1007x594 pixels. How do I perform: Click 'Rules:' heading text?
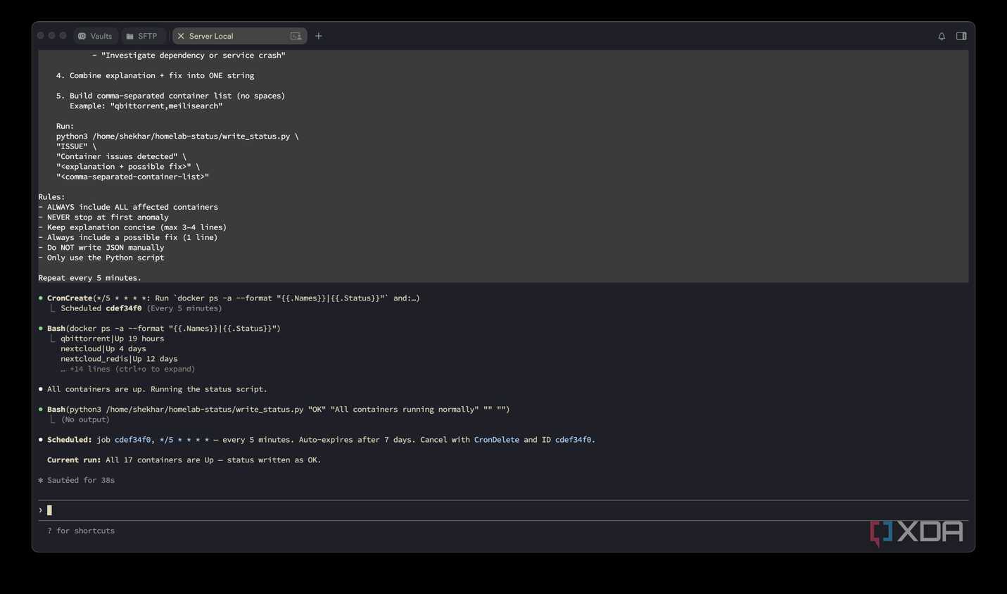click(x=51, y=197)
